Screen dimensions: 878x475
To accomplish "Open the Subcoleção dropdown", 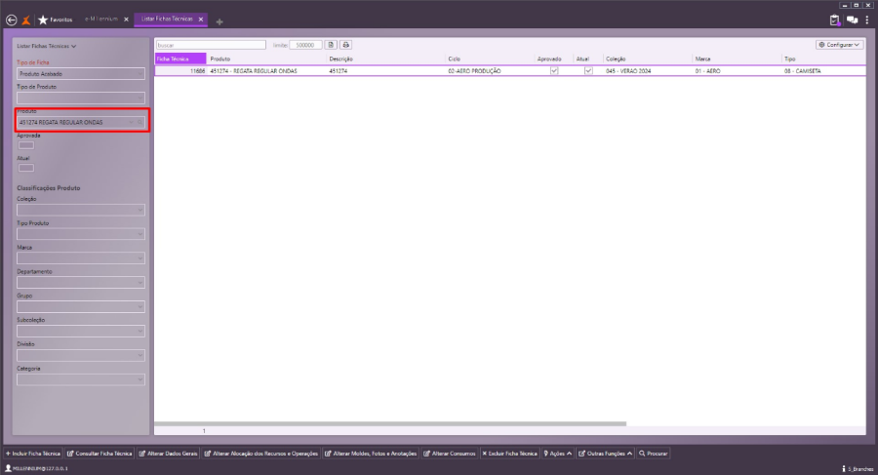I will coord(81,331).
